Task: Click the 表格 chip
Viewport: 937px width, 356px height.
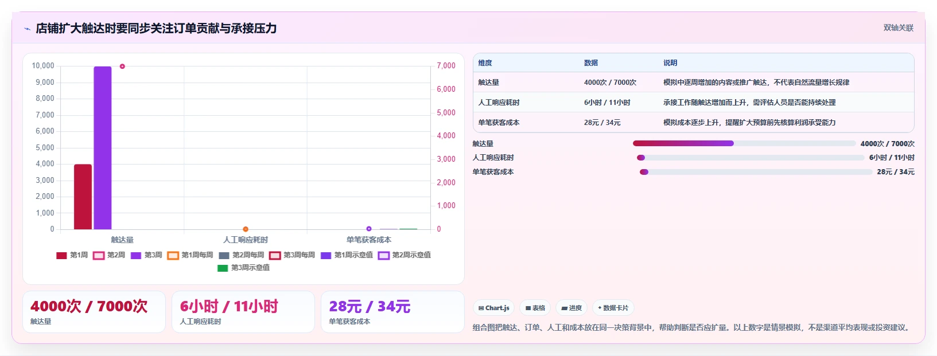Action: click(535, 308)
